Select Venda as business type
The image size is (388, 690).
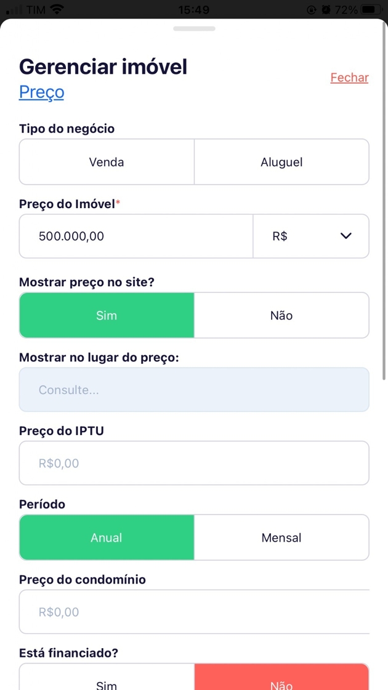coord(107,162)
